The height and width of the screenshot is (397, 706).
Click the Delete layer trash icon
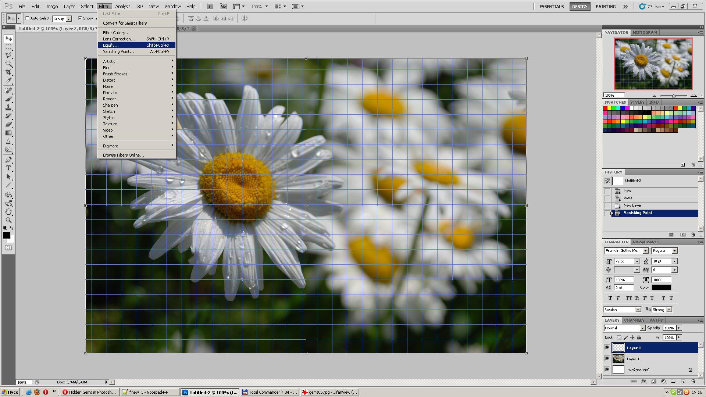[x=693, y=382]
